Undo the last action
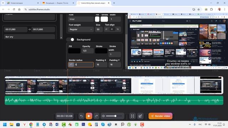The image size is (228, 128). [x=82, y=116]
